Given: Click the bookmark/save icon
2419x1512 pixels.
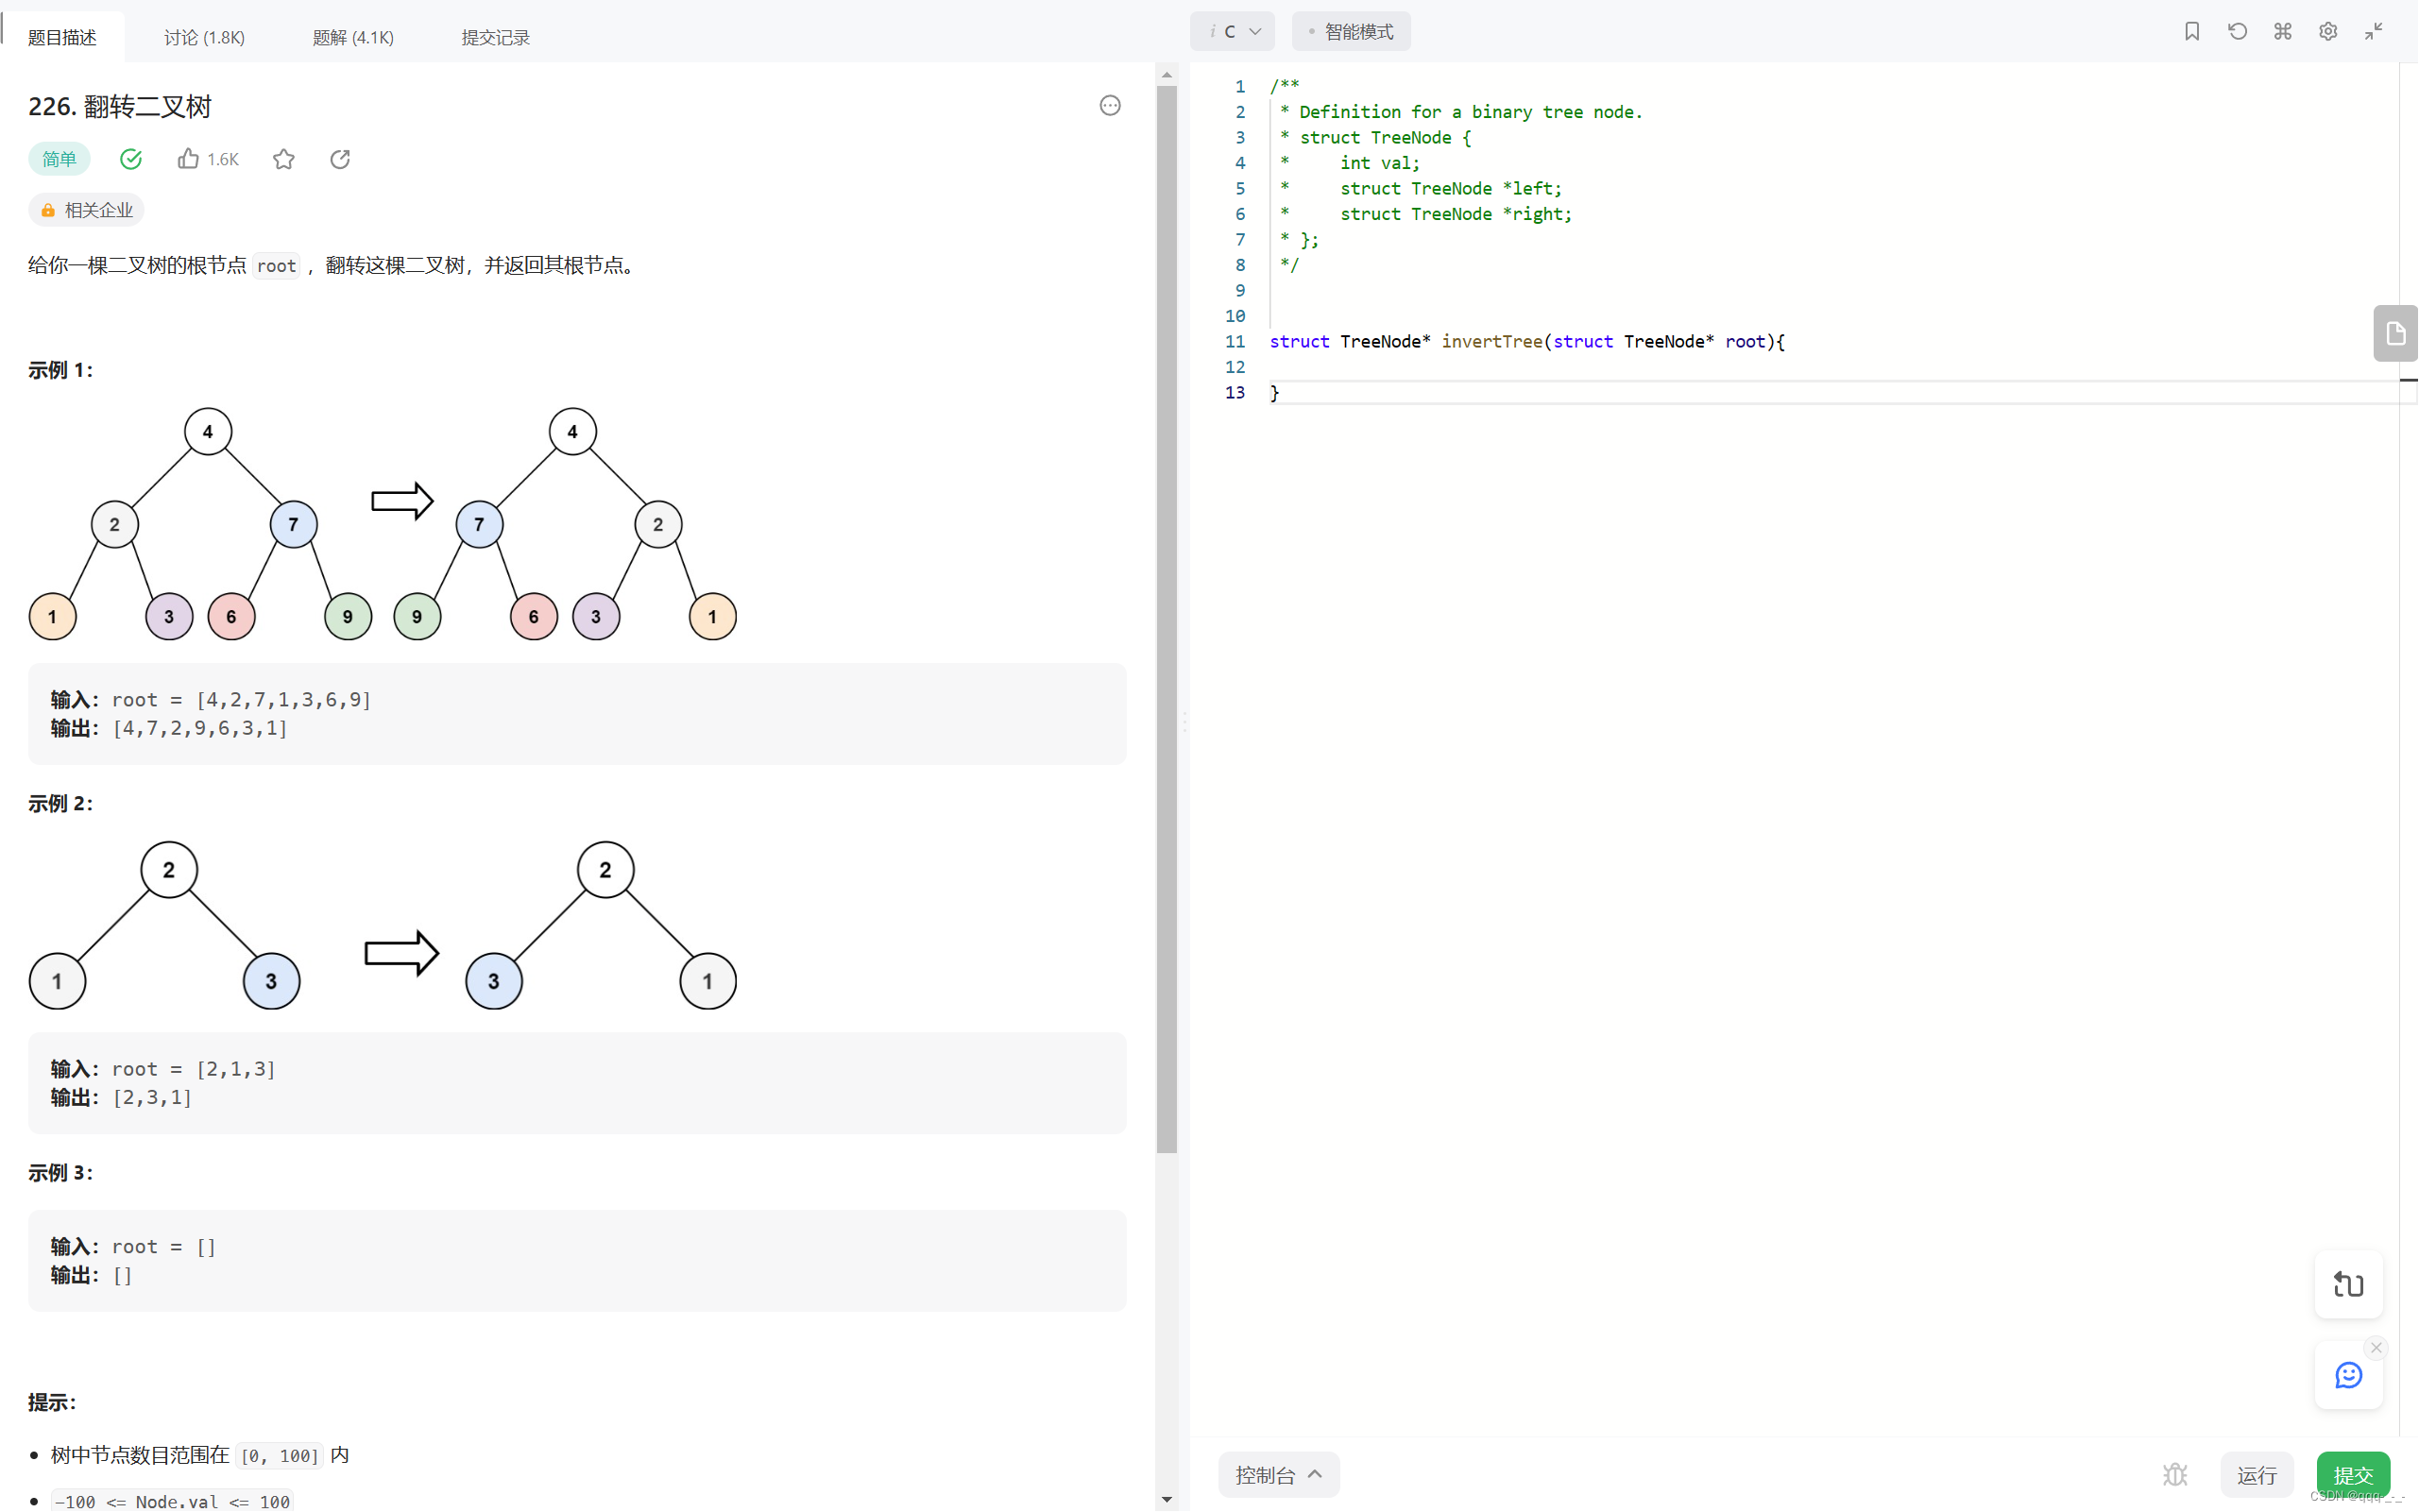Looking at the screenshot, I should pos(2192,31).
